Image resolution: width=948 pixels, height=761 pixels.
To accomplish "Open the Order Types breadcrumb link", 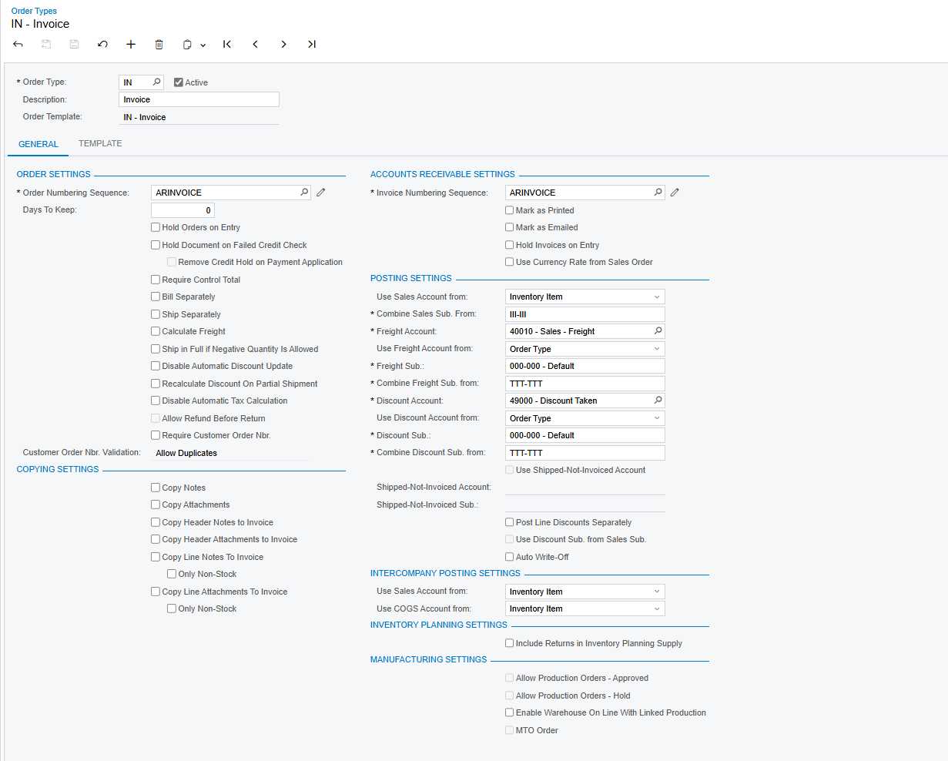I will tap(34, 11).
